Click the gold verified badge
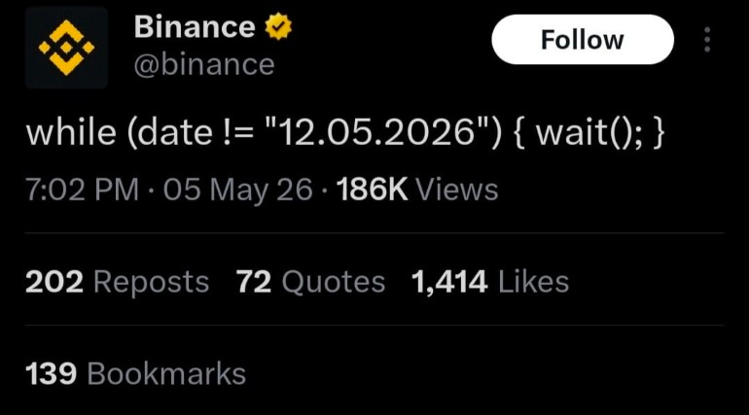 [279, 26]
